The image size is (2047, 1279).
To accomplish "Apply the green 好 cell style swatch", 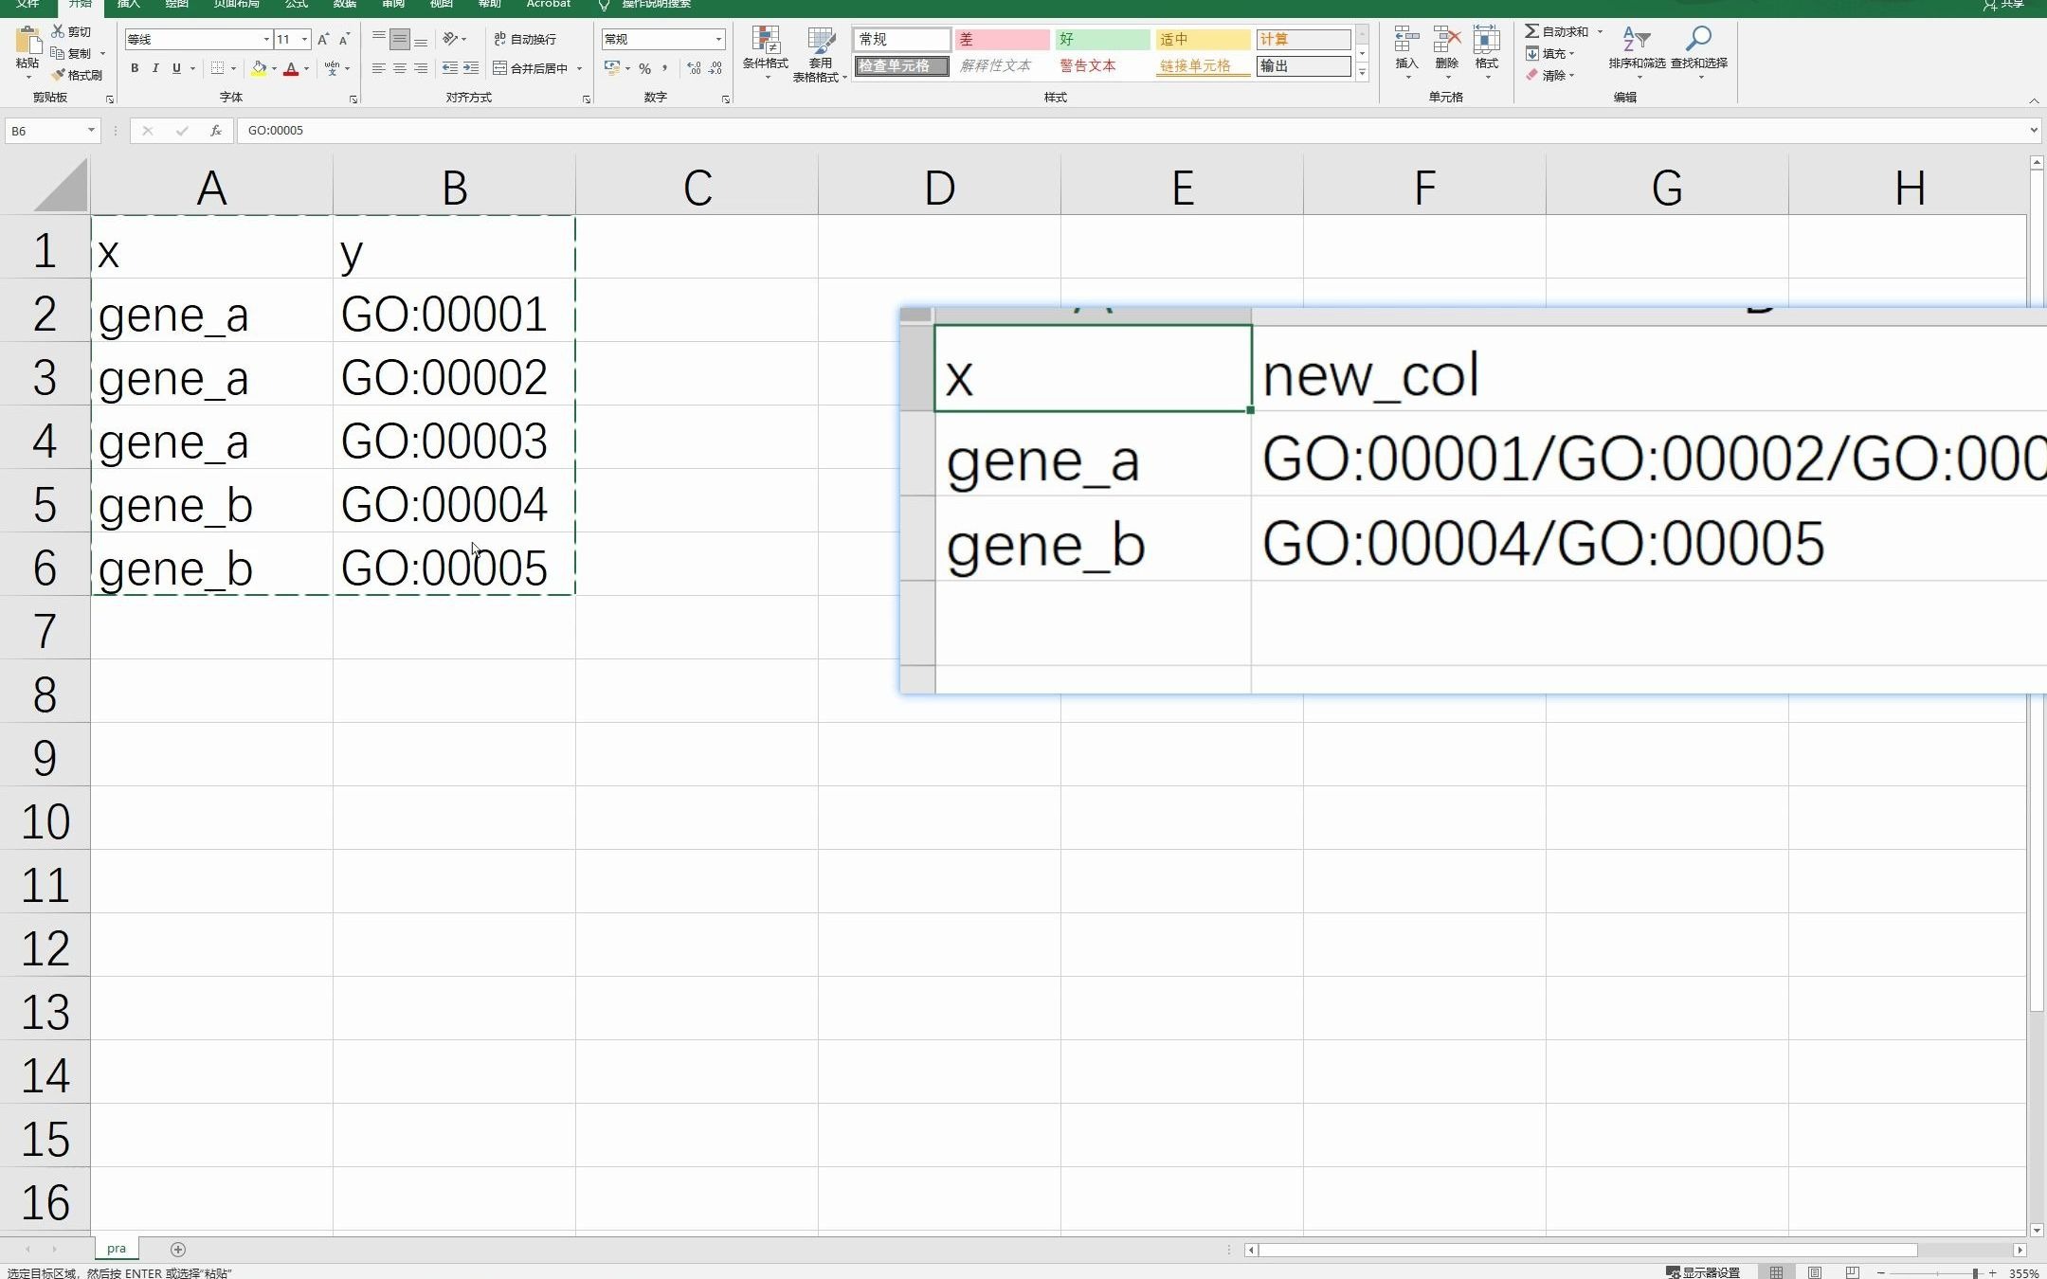I will pyautogui.click(x=1101, y=39).
